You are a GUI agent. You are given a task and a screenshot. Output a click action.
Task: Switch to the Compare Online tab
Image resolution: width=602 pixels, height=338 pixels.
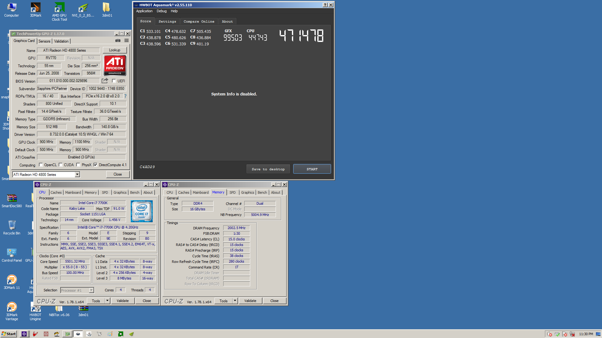pyautogui.click(x=199, y=22)
